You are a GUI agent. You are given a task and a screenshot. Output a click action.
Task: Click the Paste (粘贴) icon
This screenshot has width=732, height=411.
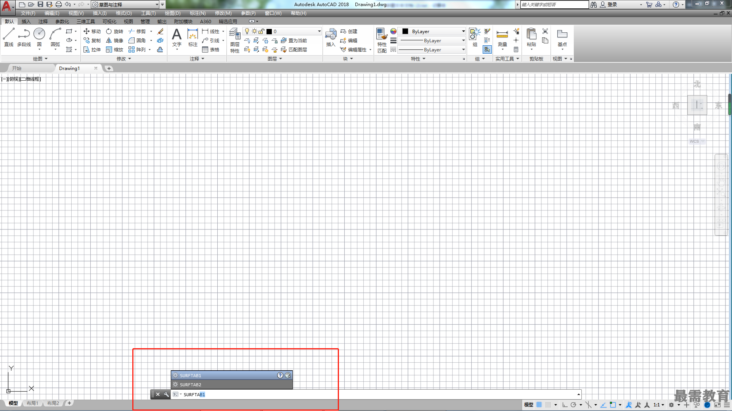click(x=531, y=37)
